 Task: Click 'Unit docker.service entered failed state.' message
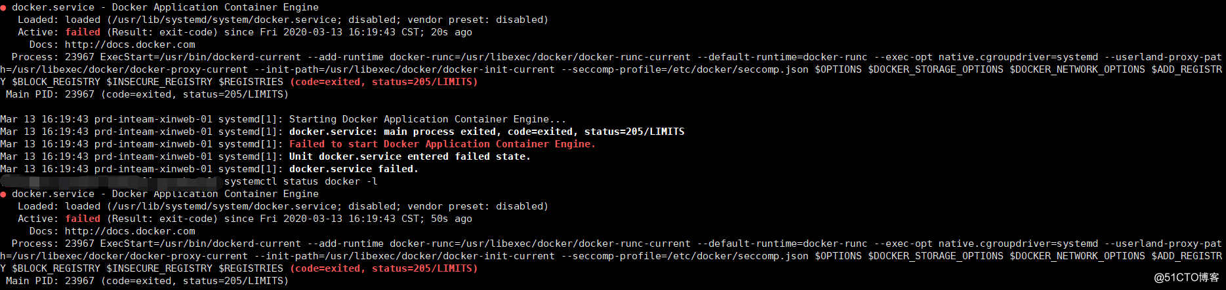(409, 156)
